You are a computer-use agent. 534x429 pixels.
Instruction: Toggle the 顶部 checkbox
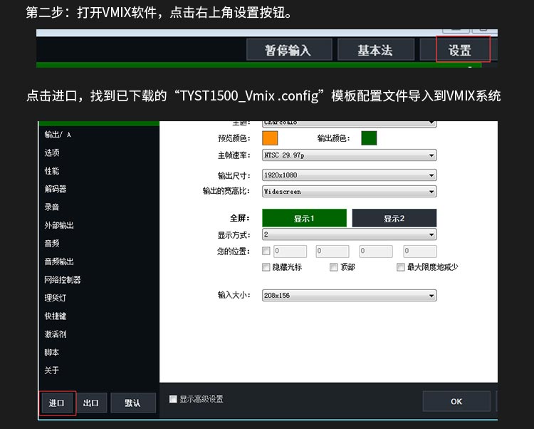pyautogui.click(x=334, y=267)
